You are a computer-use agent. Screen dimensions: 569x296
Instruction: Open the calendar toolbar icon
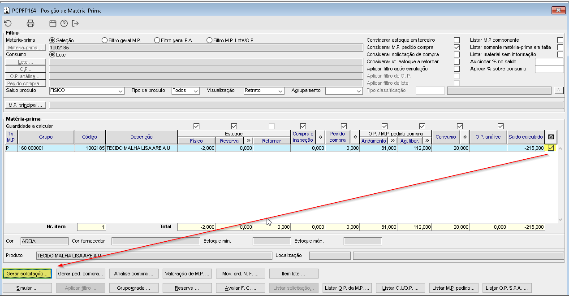tap(53, 24)
